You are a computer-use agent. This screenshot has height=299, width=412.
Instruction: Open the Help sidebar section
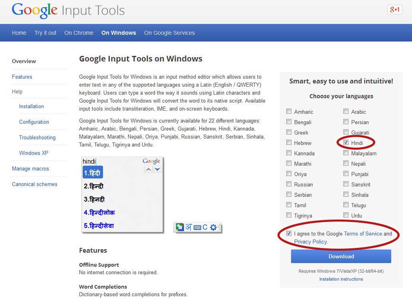point(17,91)
